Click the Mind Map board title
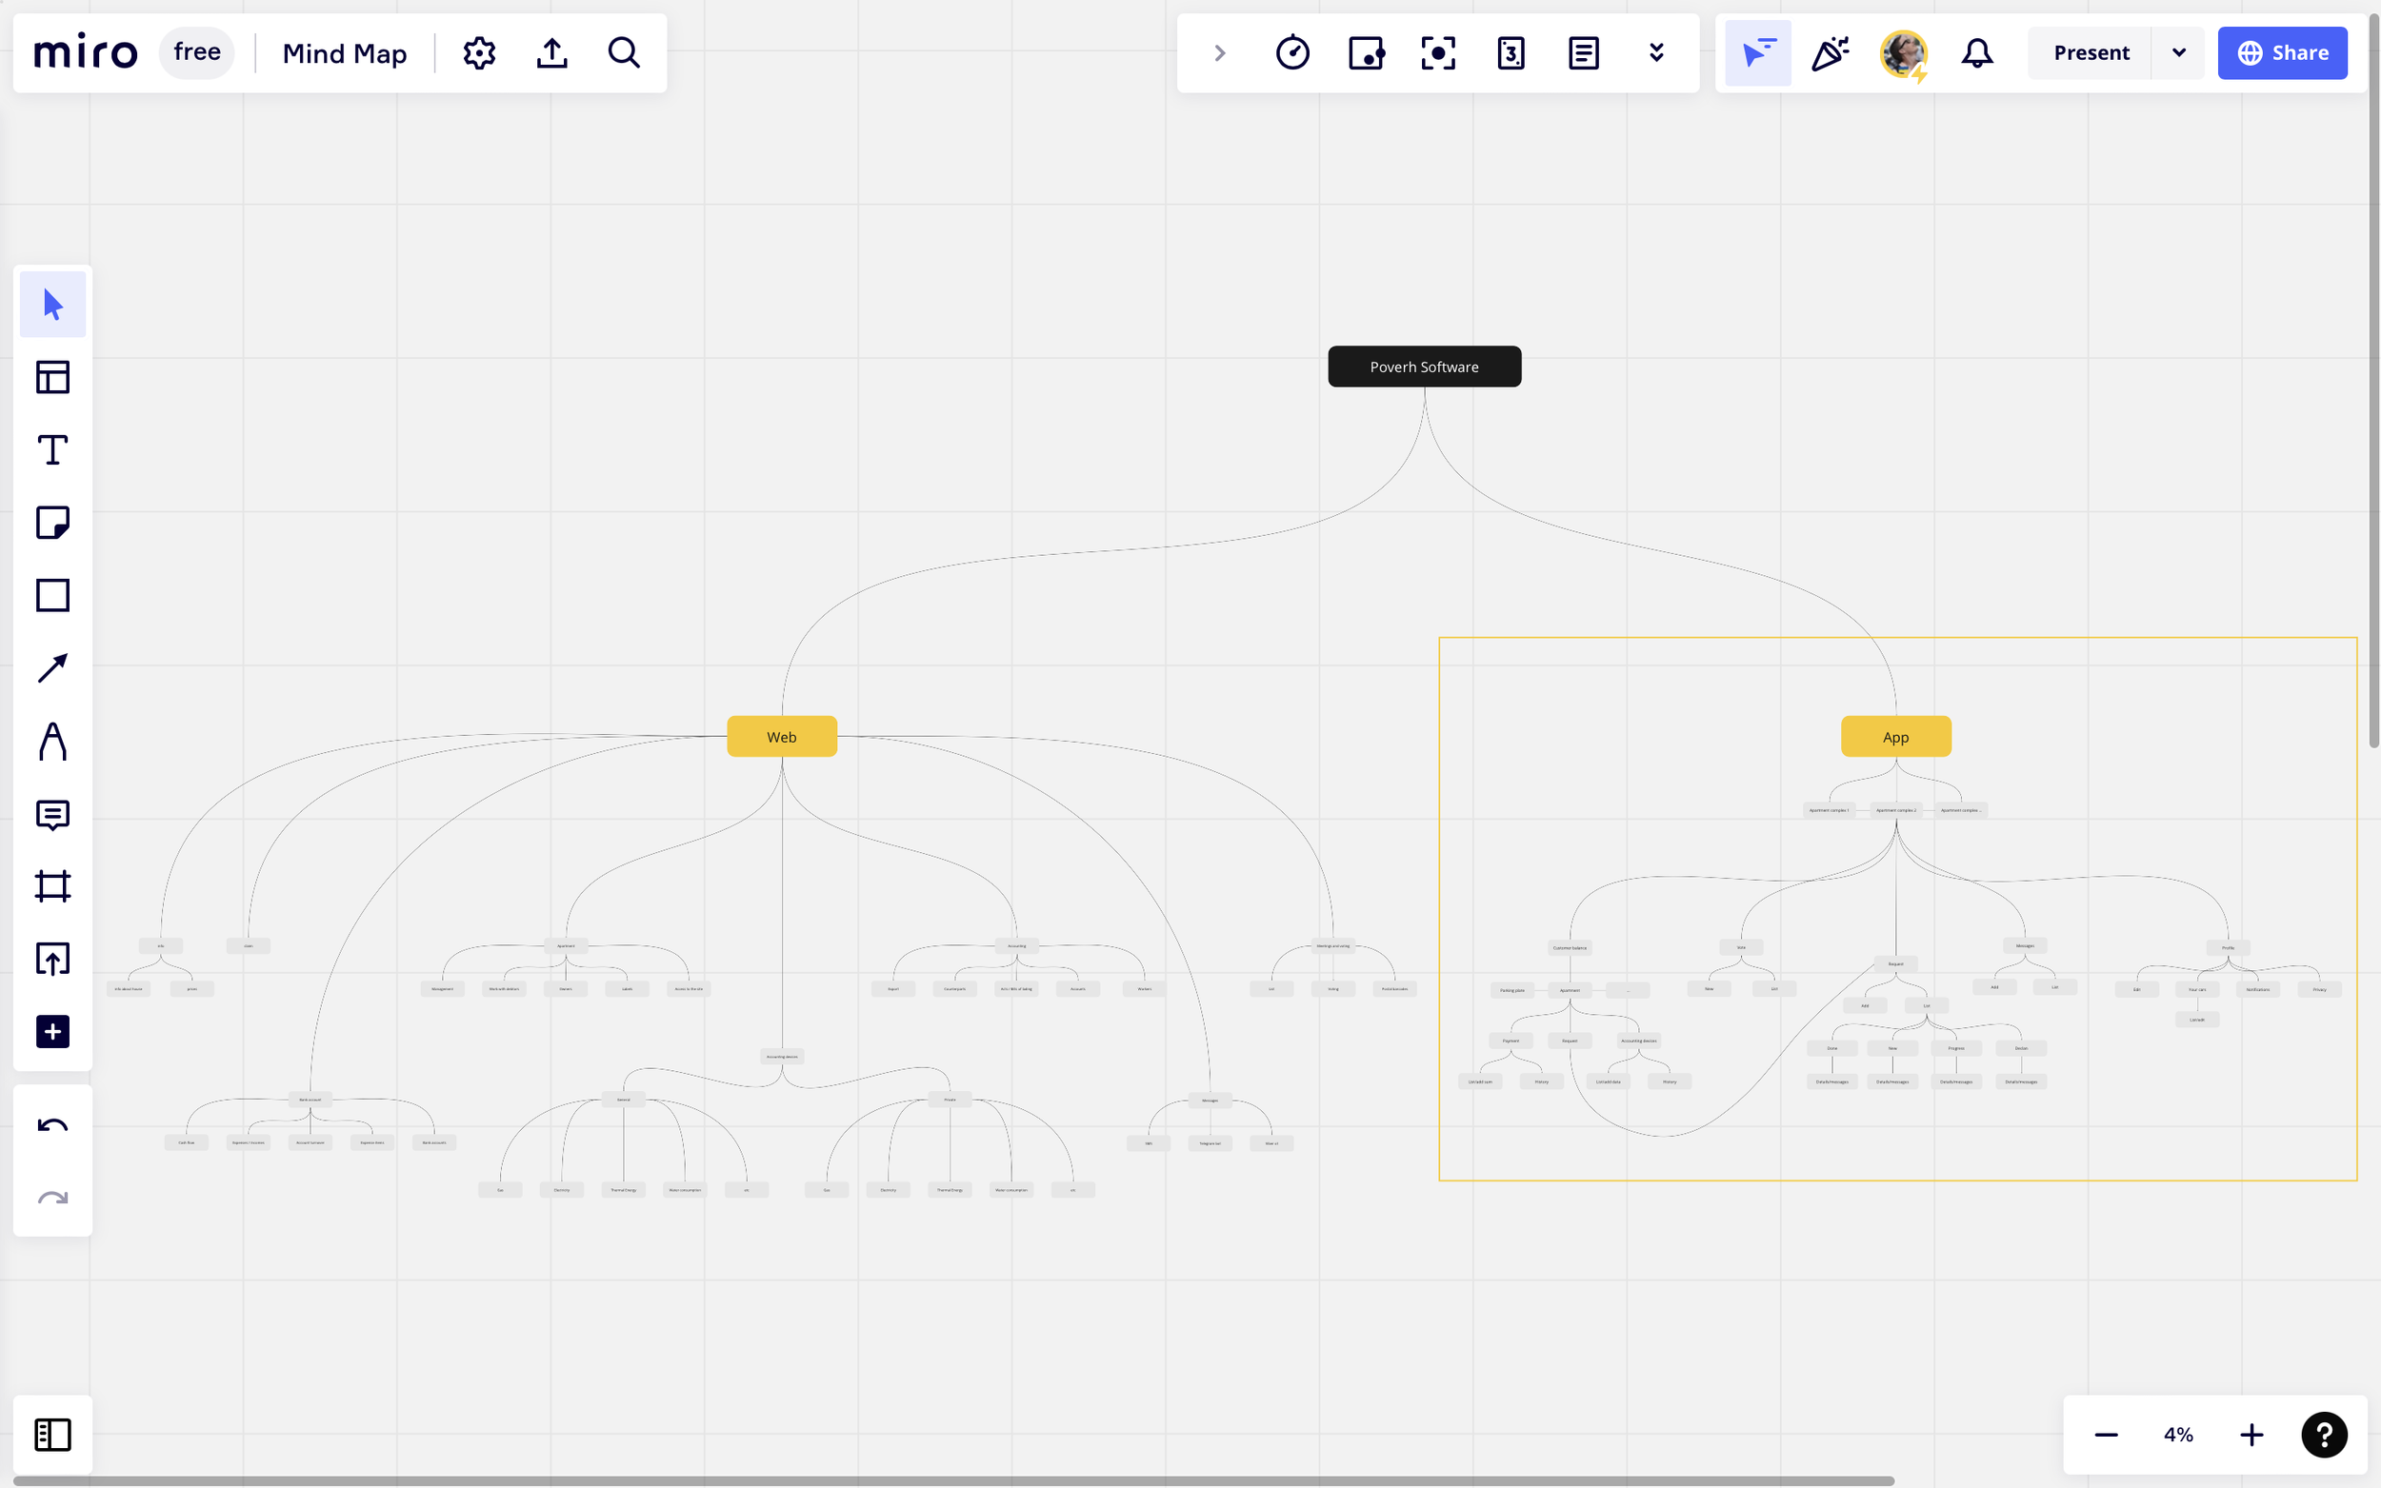Screen dimensions: 2381x1488 pyautogui.click(x=345, y=53)
